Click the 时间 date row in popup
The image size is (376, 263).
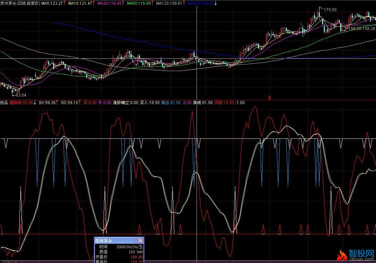click(119, 247)
